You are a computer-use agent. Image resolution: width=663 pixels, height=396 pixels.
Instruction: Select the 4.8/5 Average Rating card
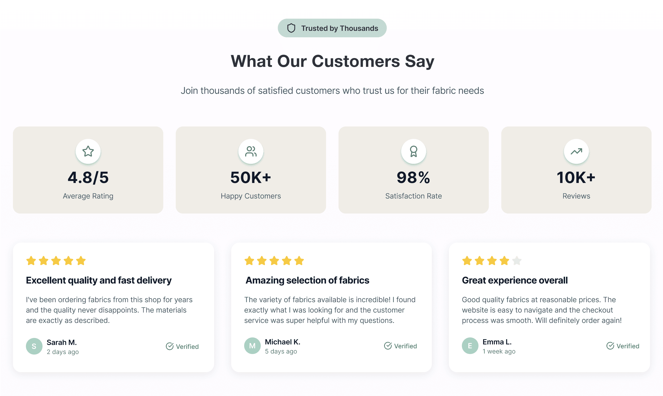[x=88, y=170]
